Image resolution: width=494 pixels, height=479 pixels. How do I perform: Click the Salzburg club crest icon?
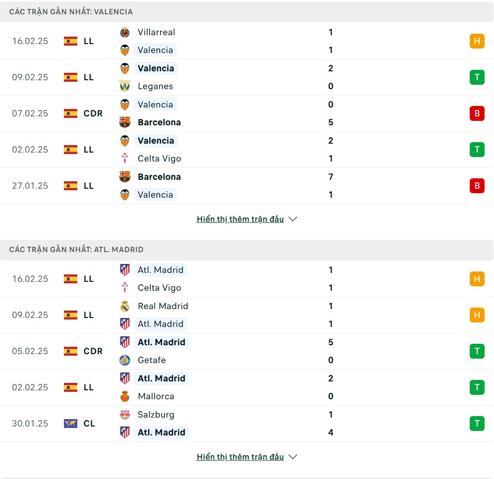pos(125,415)
